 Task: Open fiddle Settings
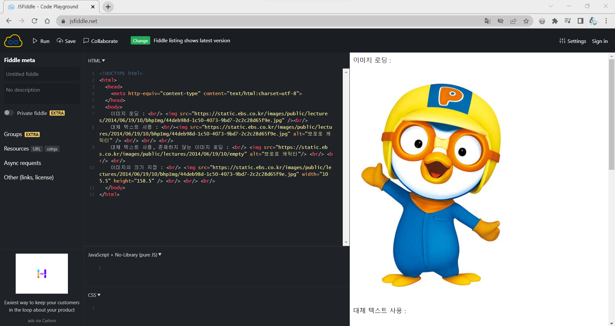[x=573, y=41]
